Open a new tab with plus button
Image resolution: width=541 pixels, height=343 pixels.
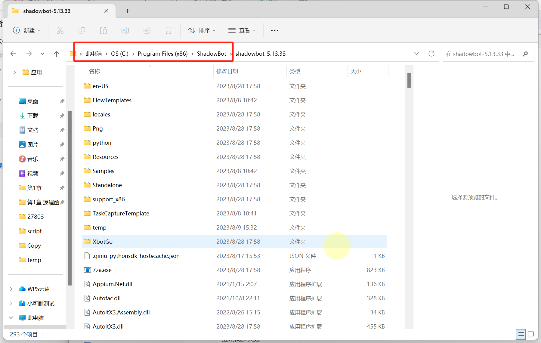[127, 11]
